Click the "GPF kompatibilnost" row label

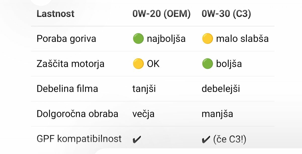79,139
